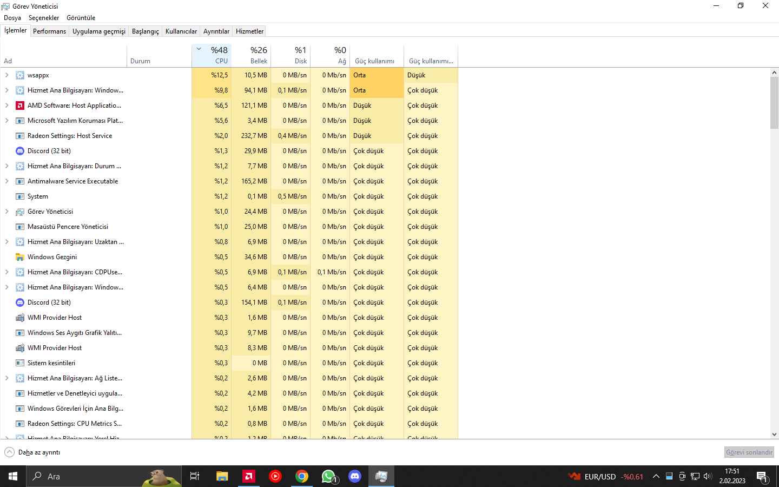Screen dimensions: 779x487
Task: Sort by the Ad column header
Action: coord(63,55)
